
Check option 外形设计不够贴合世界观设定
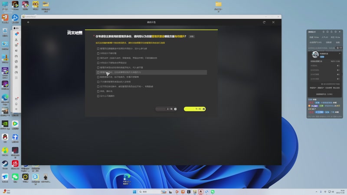click(x=98, y=63)
